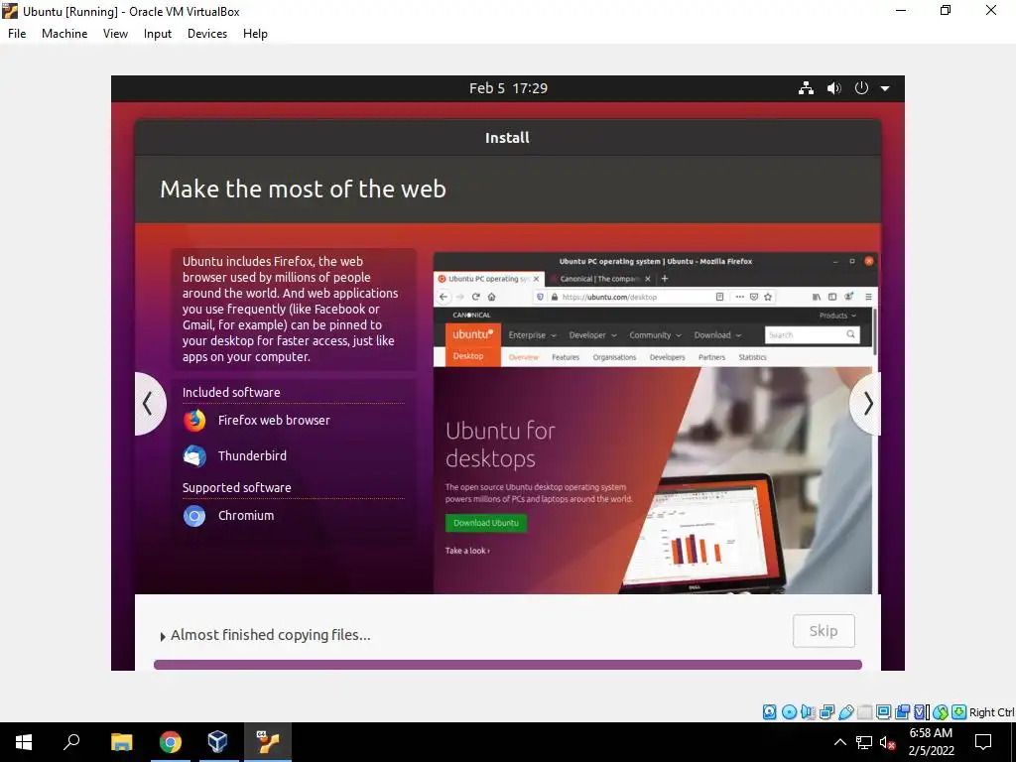This screenshot has height=762, width=1016.
Task: Click the Feb 5 17:29 clock
Action: tap(508, 88)
